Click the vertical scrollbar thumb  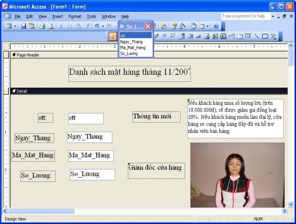coord(291,57)
